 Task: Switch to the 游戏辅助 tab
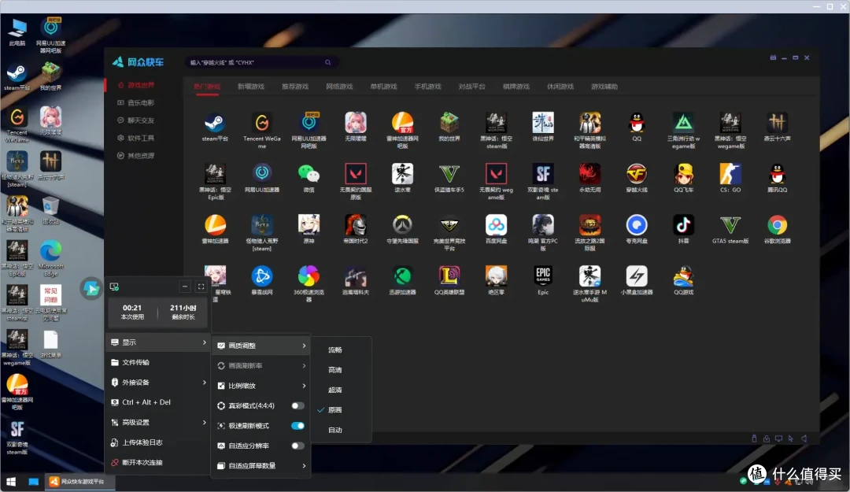(604, 87)
